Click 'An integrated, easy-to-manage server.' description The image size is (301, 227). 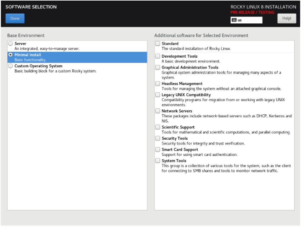[47, 49]
